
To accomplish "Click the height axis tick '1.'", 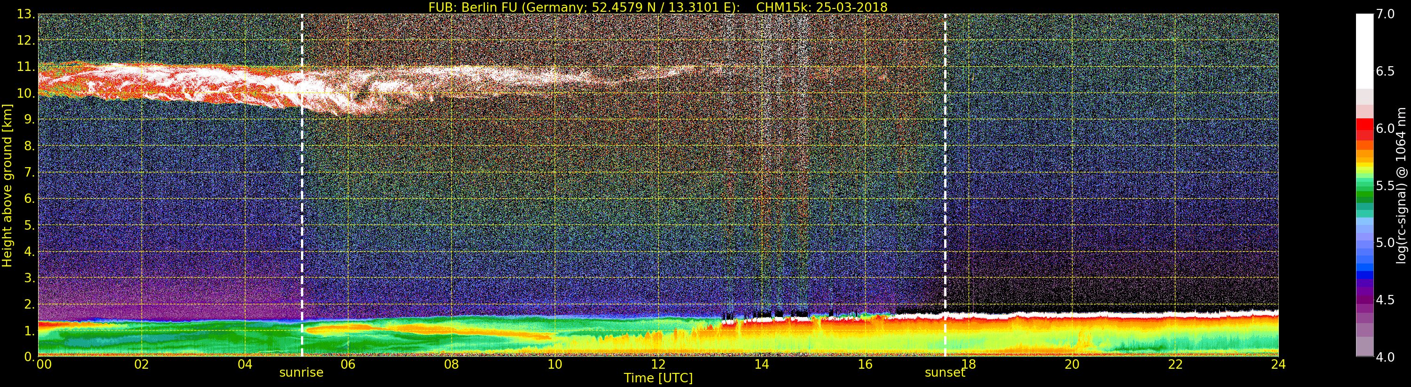I will point(29,330).
